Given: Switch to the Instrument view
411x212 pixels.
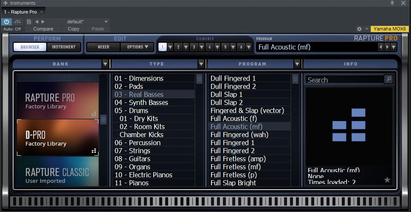Looking at the screenshot, I should pyautogui.click(x=63, y=47).
